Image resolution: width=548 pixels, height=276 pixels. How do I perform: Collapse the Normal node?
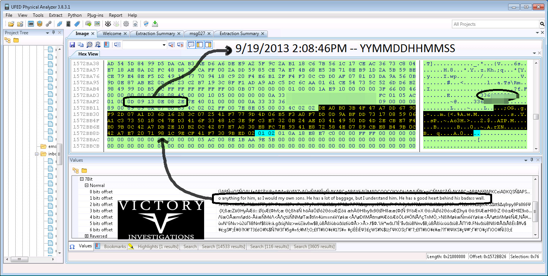pyautogui.click(x=86, y=185)
